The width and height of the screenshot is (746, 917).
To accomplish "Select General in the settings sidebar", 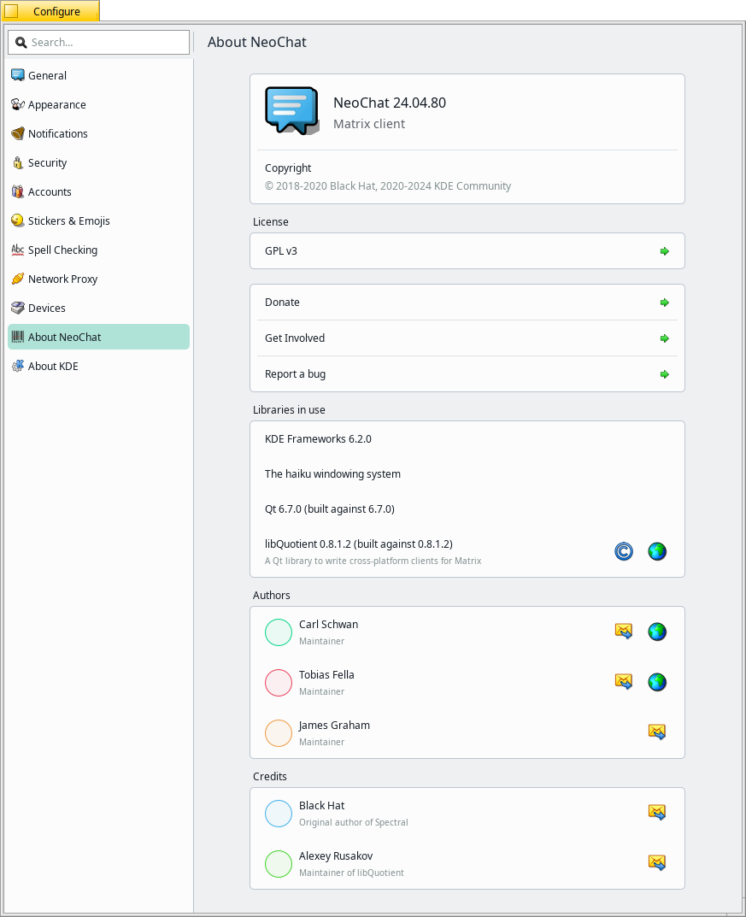I will click(48, 76).
